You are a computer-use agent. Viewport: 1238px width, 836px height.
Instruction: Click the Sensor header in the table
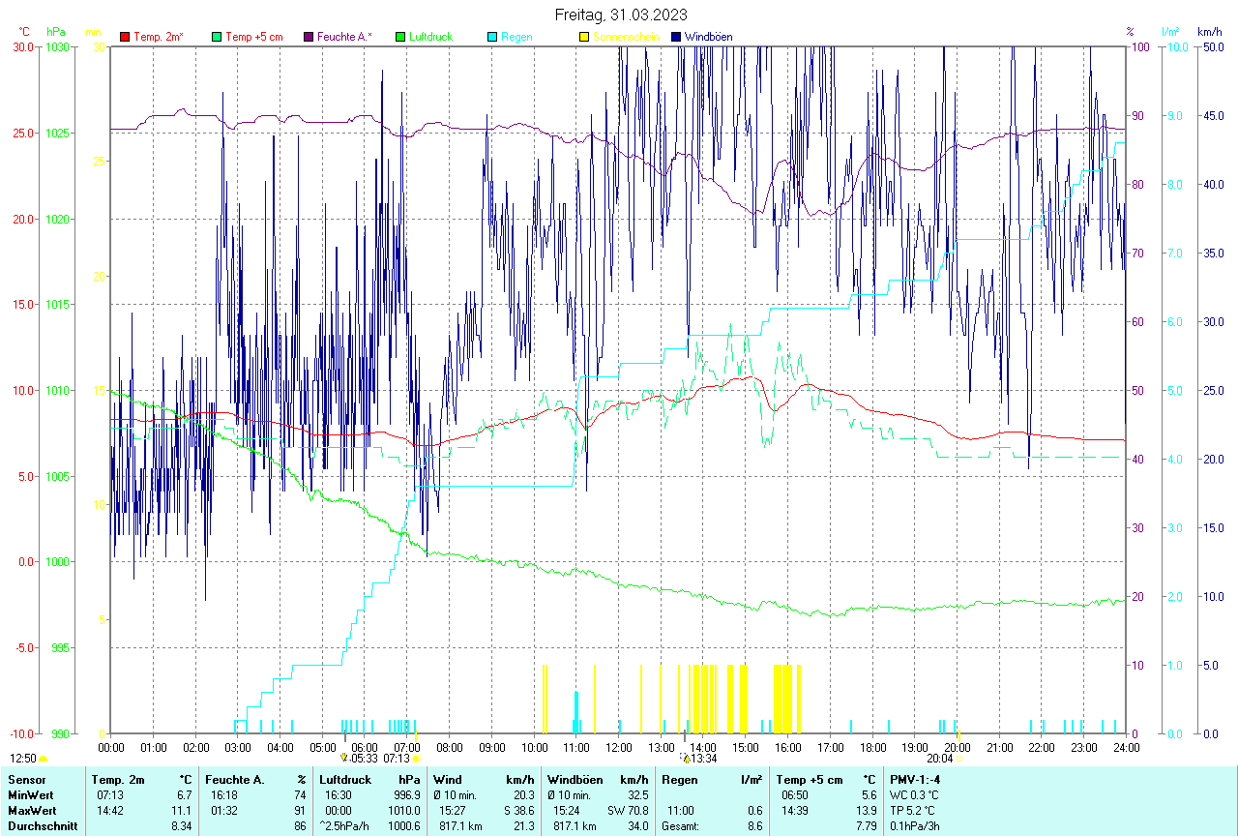(26, 780)
